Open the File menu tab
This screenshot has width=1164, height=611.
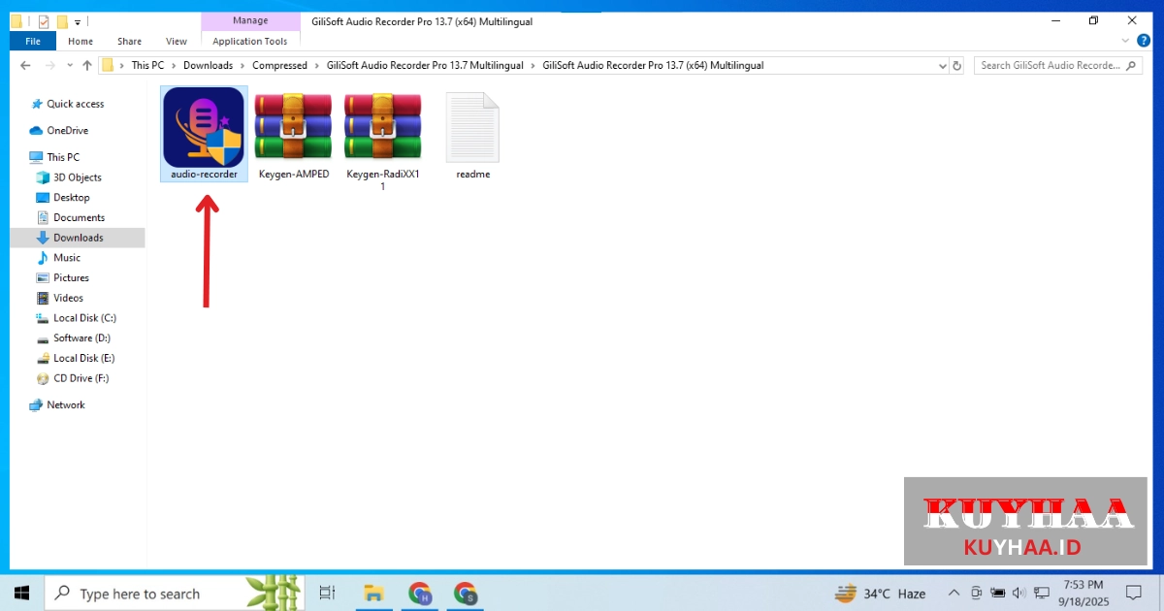[x=33, y=41]
